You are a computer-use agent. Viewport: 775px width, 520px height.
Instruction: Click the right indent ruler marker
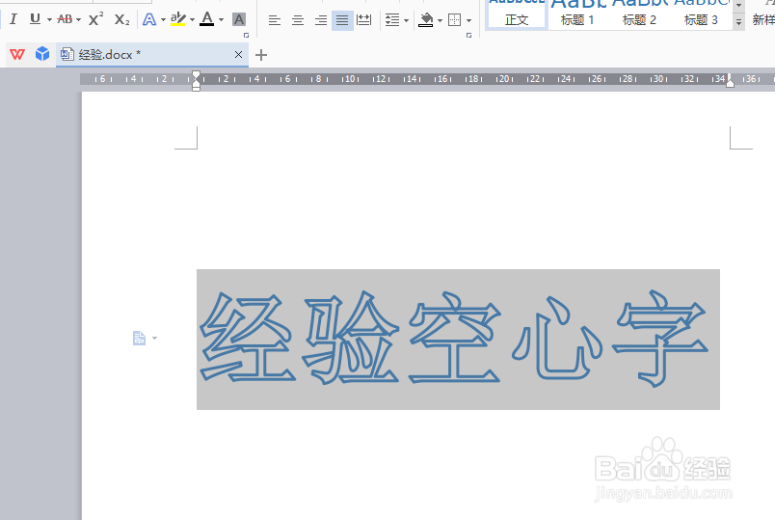(x=730, y=83)
